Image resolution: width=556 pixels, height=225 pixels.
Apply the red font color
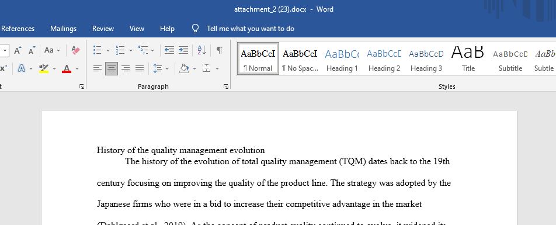point(67,68)
